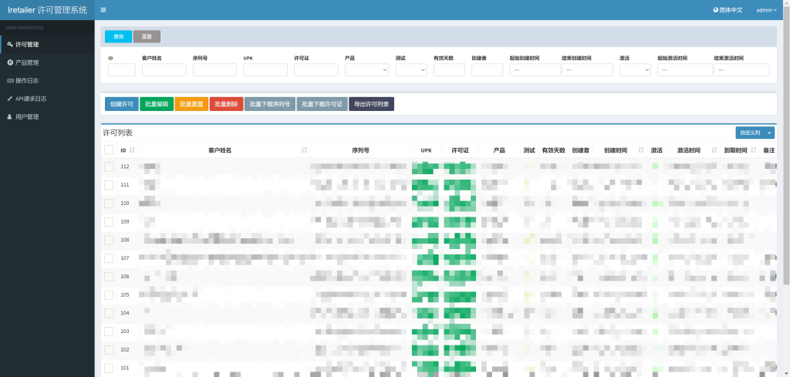
Task: Click the key icon beside 许可管理
Action: tap(9, 45)
